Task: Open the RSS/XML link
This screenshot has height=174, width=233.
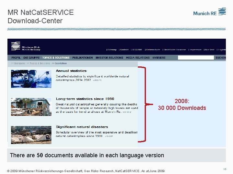Action: coord(137,50)
